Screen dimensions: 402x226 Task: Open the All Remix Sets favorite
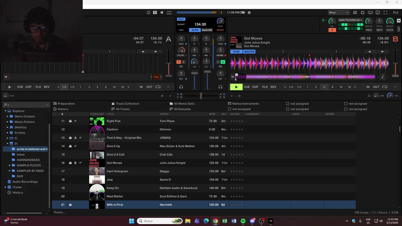click(182, 104)
